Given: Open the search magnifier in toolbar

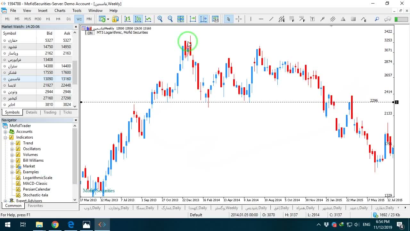Looking at the screenshot, I should pyautogui.click(x=377, y=19).
